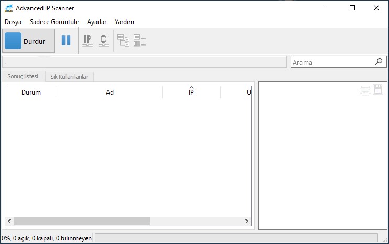389x244 pixels.
Task: Sort by the IP column header
Action: tap(191, 92)
